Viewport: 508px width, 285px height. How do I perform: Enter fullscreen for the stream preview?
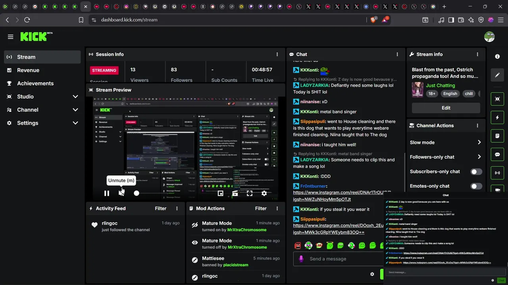tap(250, 193)
